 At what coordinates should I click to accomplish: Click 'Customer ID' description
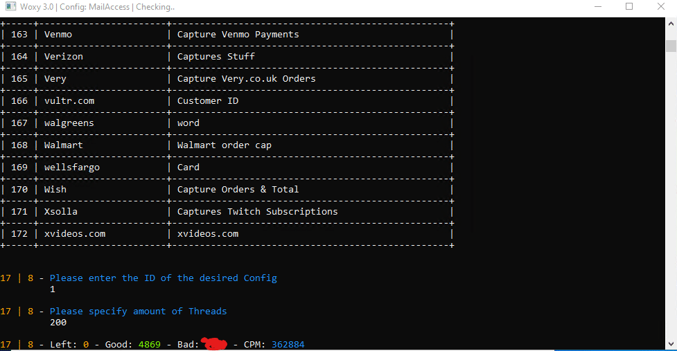click(x=208, y=101)
